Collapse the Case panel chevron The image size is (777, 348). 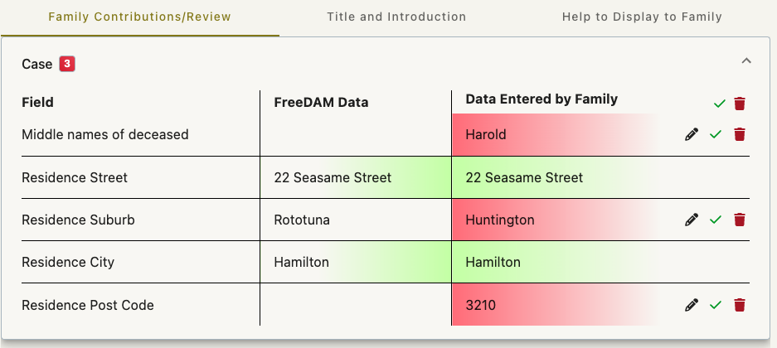click(x=746, y=60)
